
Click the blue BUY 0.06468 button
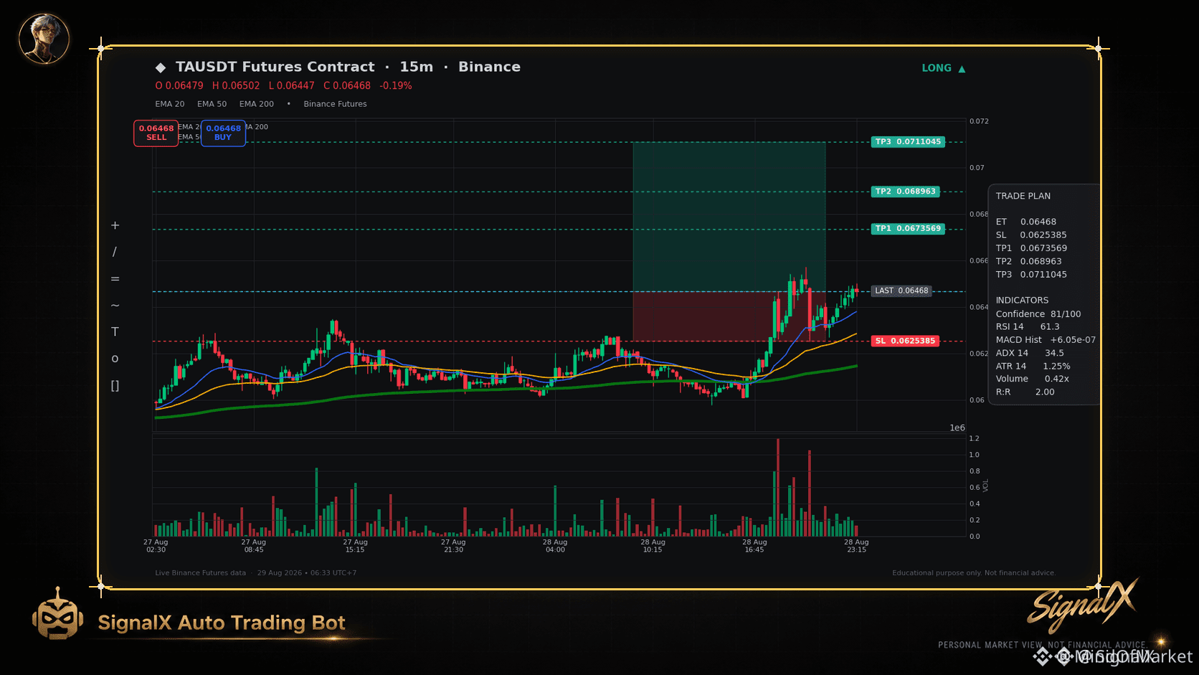point(223,133)
